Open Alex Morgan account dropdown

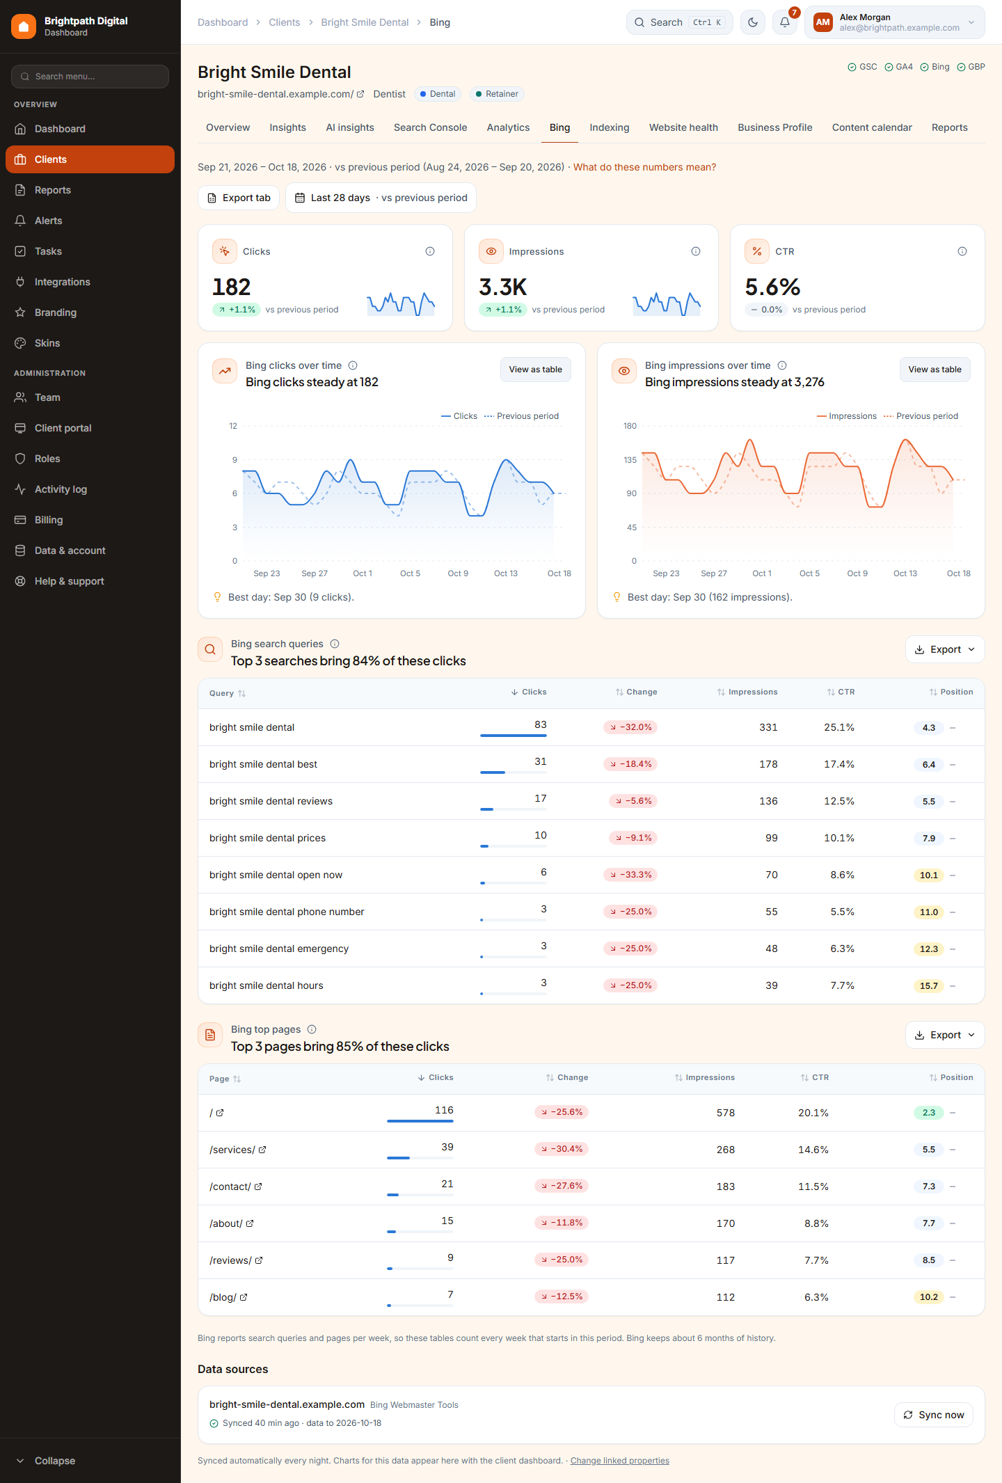[x=895, y=22]
